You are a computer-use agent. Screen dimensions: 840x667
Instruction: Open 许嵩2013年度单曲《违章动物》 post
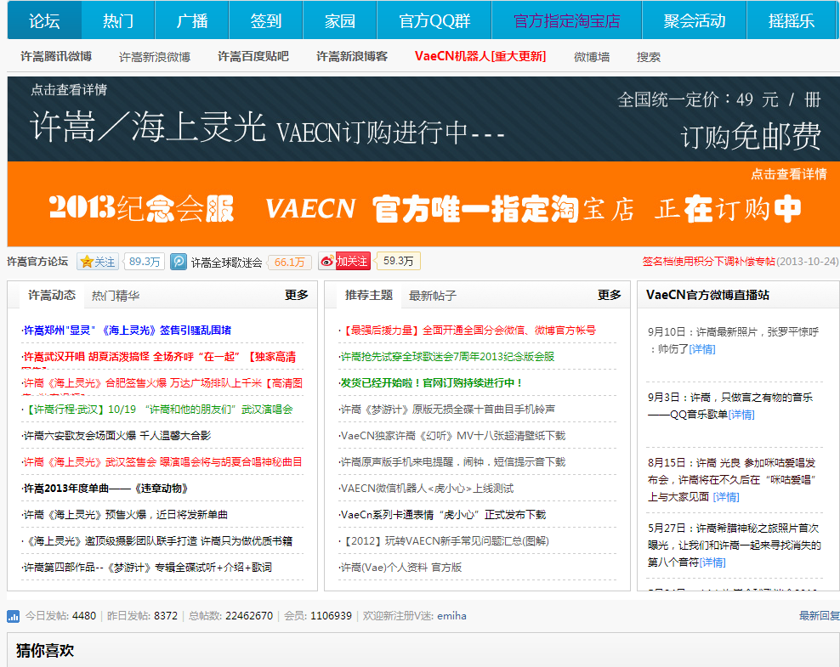(x=105, y=489)
